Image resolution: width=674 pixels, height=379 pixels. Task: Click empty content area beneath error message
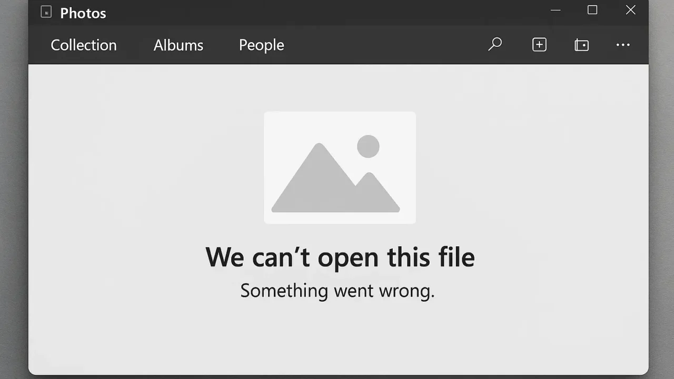[338, 337]
